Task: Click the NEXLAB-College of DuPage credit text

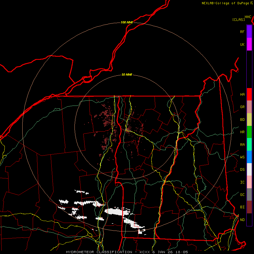Action: point(225,3)
